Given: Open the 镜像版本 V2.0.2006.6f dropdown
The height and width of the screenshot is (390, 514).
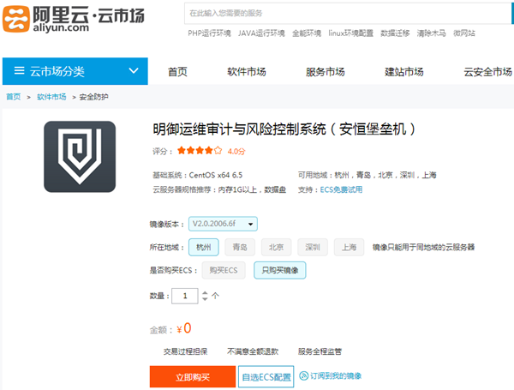Looking at the screenshot, I should (223, 224).
